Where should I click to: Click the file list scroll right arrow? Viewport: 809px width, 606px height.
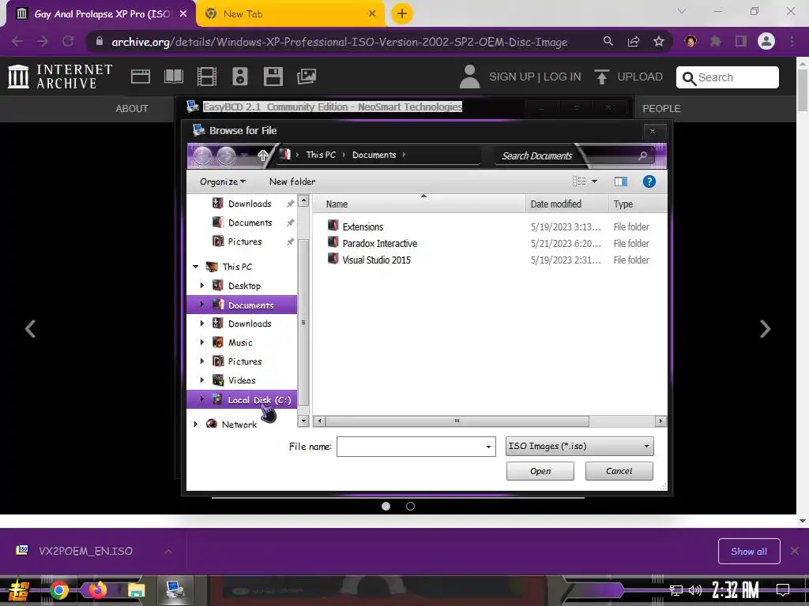tap(660, 421)
